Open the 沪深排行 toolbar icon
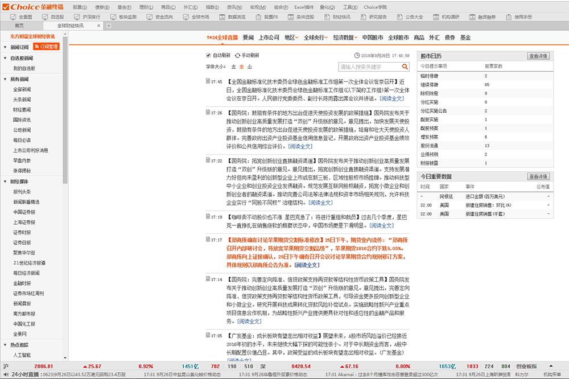 click(77, 17)
